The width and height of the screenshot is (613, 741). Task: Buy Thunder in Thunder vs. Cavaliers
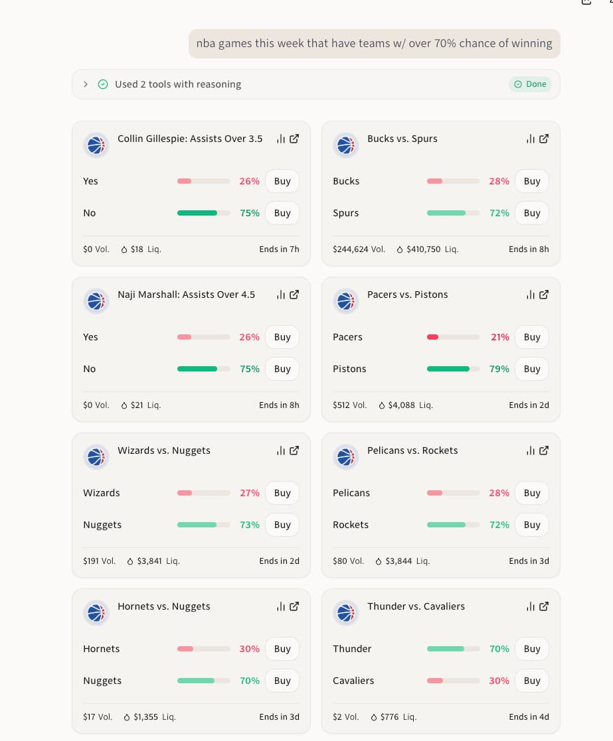[531, 649]
